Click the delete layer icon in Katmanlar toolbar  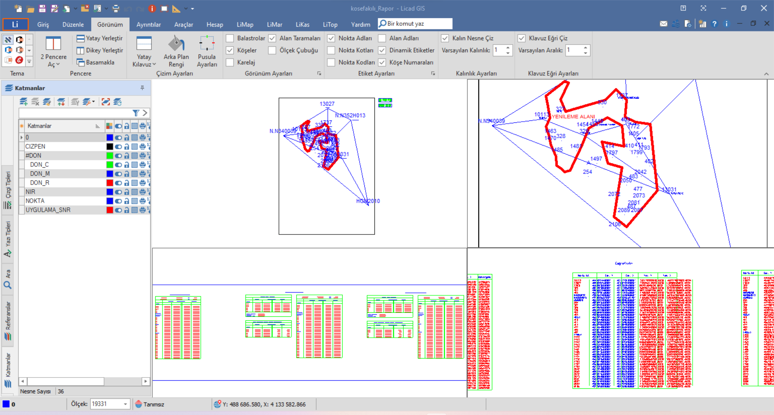(x=35, y=102)
